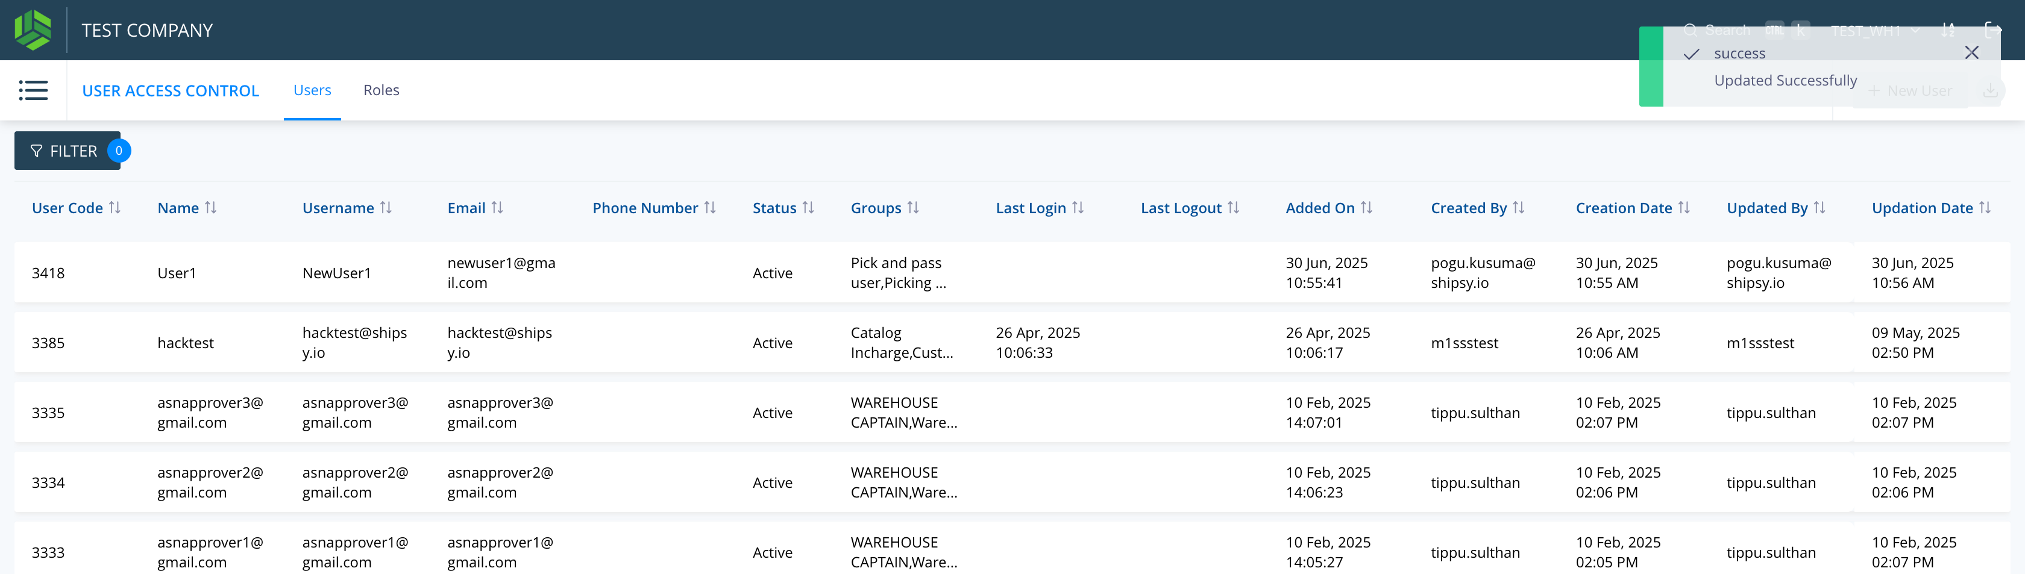Click last login 26 Apr, 2025 10:06:33
Screen dimensions: 2025x574
click(1038, 343)
